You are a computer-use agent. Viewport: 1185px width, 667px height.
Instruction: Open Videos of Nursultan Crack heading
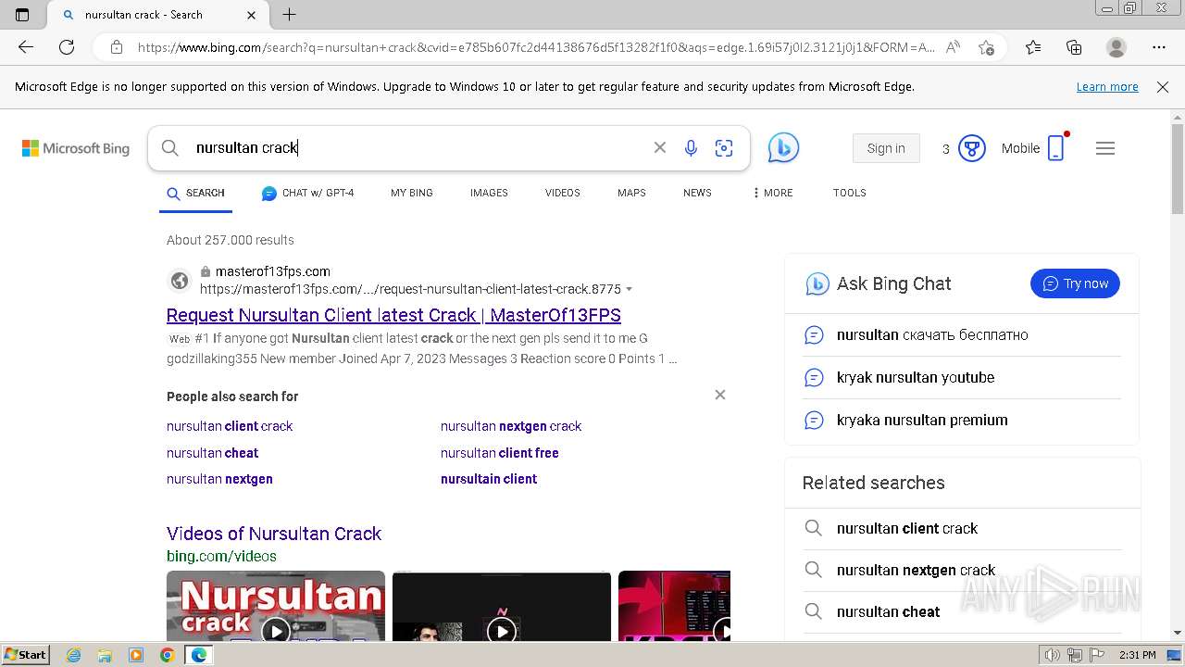[x=274, y=534]
